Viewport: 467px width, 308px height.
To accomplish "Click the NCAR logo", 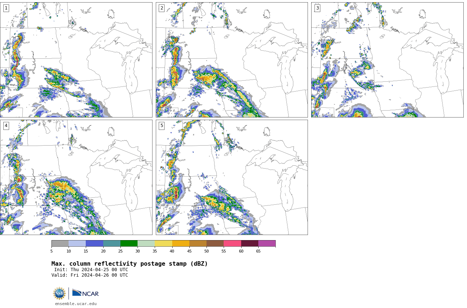I will point(85,293).
